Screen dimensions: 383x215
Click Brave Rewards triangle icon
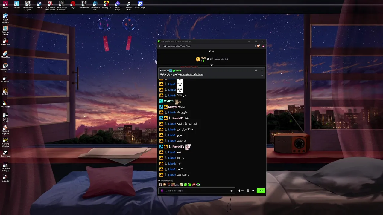tap(263, 46)
